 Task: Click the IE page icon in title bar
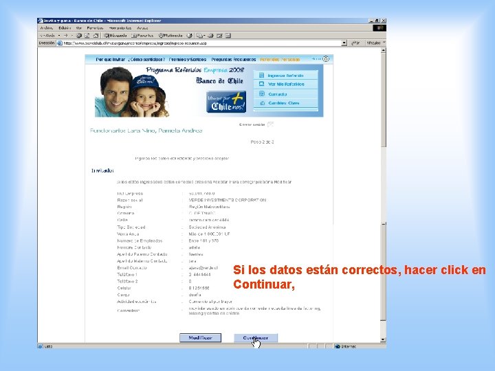pos(41,21)
